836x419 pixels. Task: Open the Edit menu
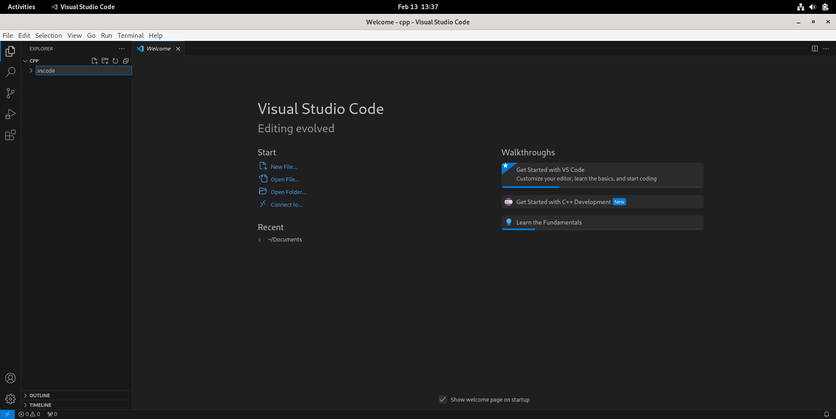tap(24, 36)
